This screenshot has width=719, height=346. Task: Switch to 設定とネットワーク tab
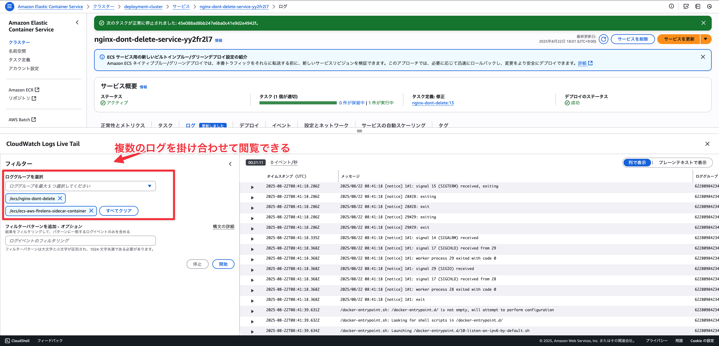click(326, 125)
